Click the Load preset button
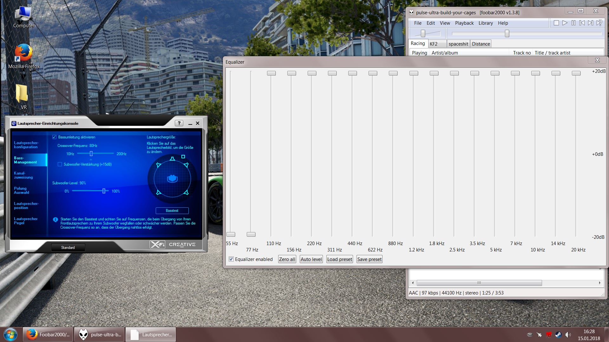 339,259
